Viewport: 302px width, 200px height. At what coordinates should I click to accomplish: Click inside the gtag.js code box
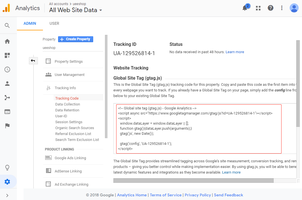(x=199, y=129)
